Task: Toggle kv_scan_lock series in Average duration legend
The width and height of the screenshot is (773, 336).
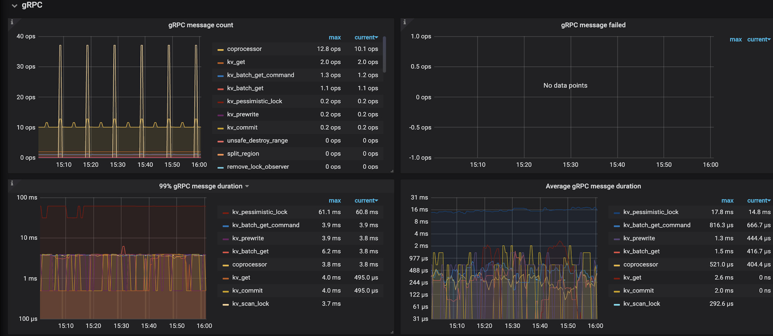Action: coord(641,304)
